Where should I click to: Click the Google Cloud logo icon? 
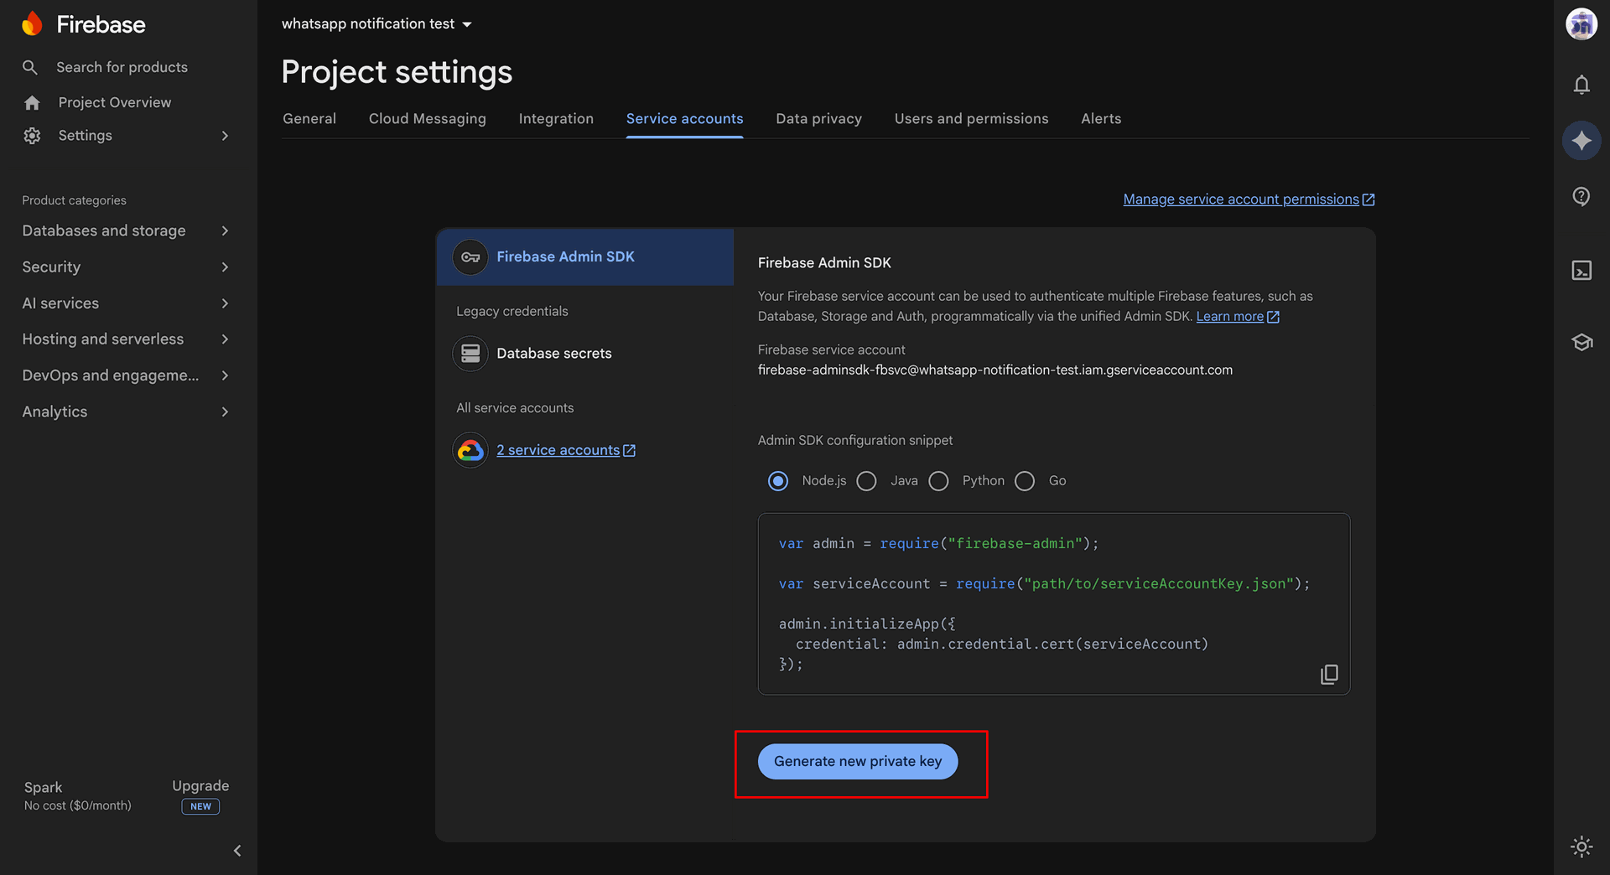470,450
